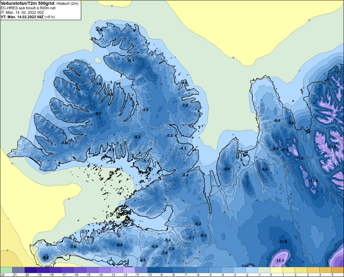Click the -7.6 temperature value
Image resolution: width=344 pixels, height=277 pixels.
[x=73, y=247]
